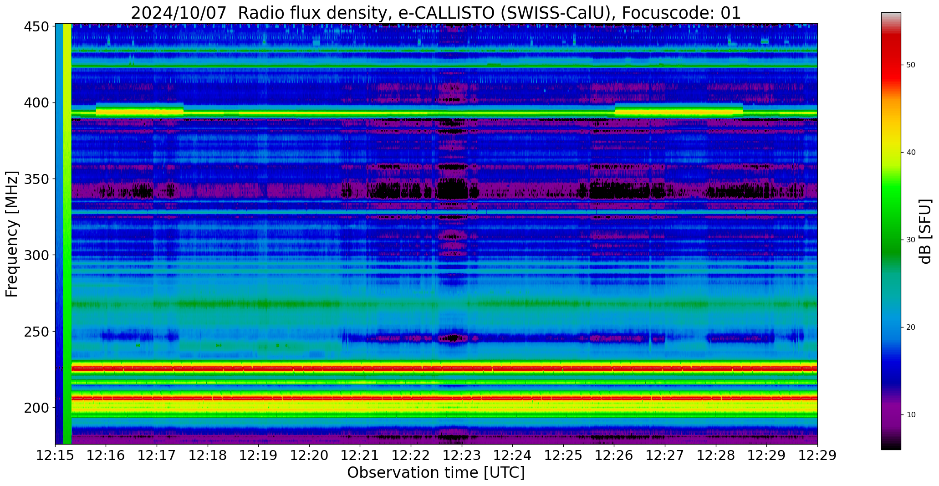The height and width of the screenshot is (486, 939).
Task: Click the 350 frequency tick label
Action: click(x=36, y=179)
